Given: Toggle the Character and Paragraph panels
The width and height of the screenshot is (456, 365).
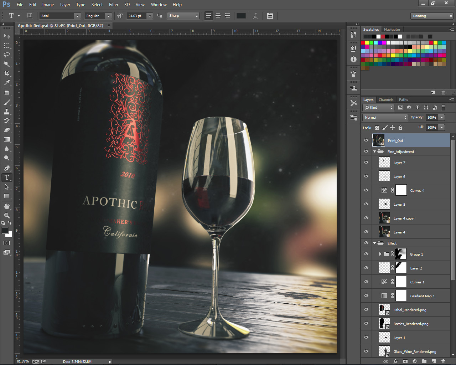Looking at the screenshot, I should tap(270, 16).
